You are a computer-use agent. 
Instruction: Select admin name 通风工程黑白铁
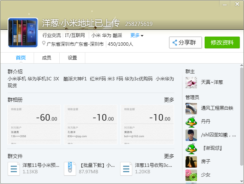(217, 108)
